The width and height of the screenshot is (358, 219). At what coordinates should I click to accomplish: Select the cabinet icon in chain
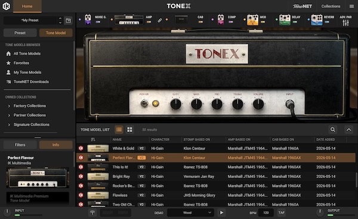(x=181, y=20)
